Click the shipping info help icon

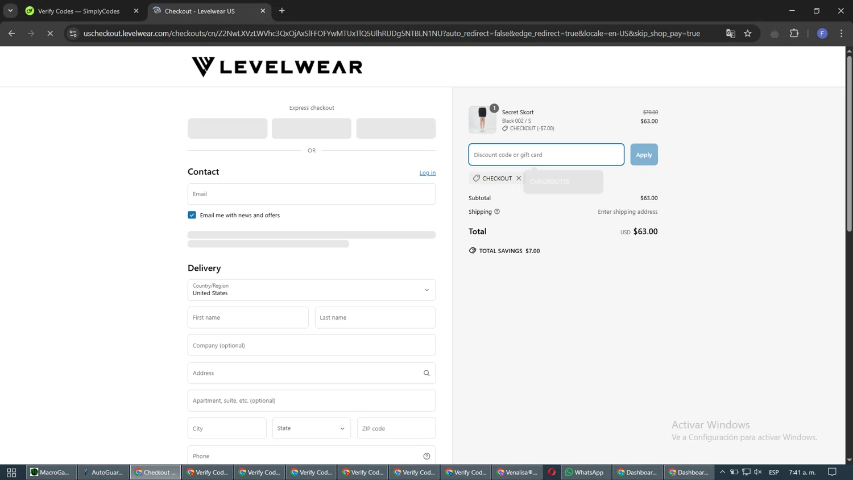tap(497, 212)
